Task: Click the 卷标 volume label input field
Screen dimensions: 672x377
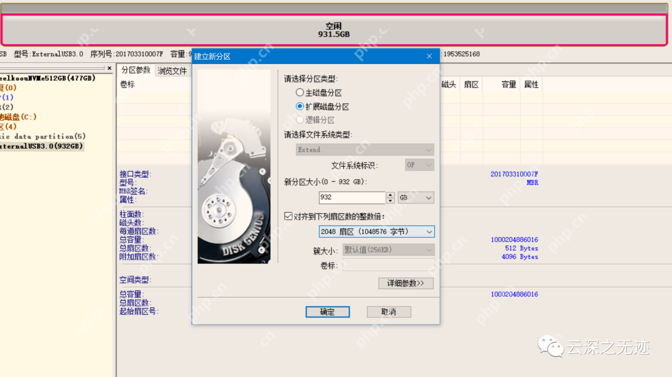Action: 388,264
